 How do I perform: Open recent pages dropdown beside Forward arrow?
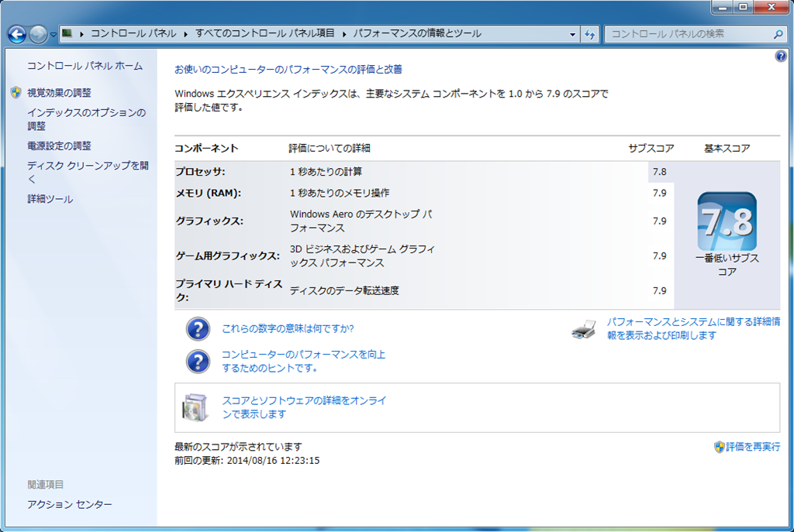coord(54,35)
